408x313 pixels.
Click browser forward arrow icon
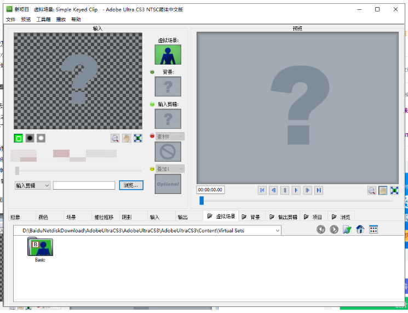click(334, 230)
